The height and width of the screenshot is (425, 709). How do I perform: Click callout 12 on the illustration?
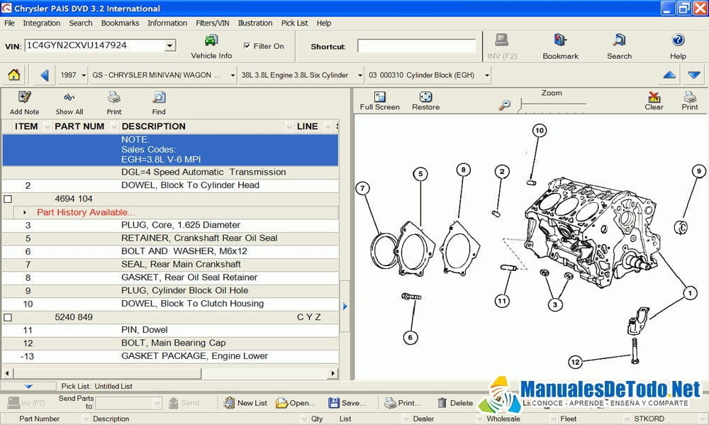coord(575,362)
